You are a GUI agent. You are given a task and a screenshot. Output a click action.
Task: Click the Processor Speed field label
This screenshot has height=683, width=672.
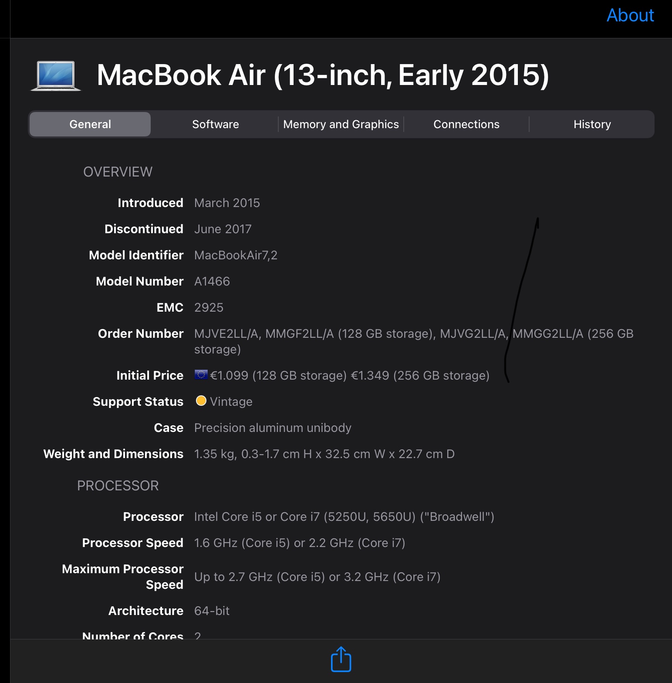tap(132, 543)
